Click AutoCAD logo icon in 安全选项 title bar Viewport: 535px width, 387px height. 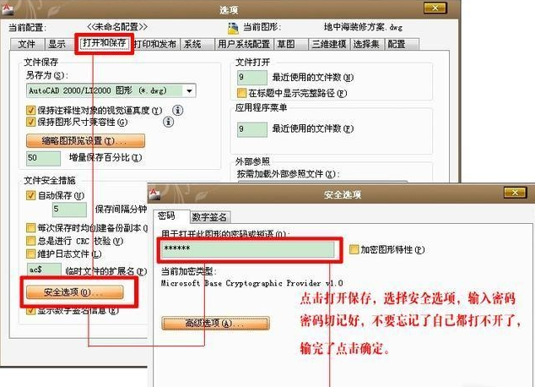pyautogui.click(x=154, y=193)
